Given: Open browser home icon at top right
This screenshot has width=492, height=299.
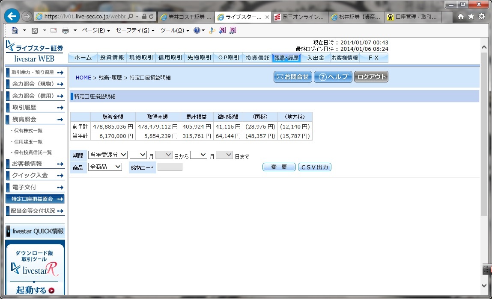Looking at the screenshot, I should [461, 17].
